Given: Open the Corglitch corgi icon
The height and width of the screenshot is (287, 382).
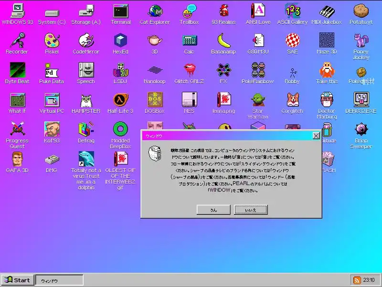Looking at the screenshot, I should (x=292, y=99).
